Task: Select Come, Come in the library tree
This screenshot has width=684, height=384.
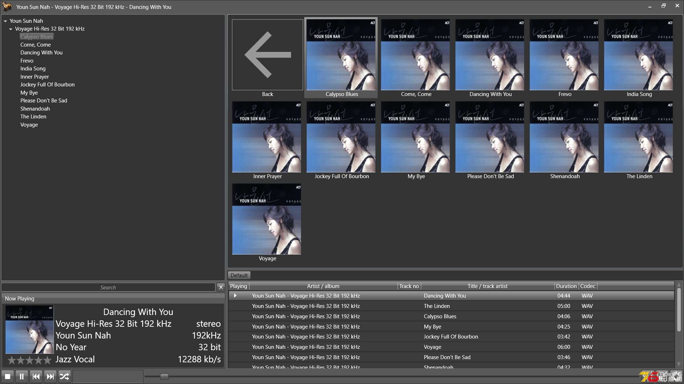Action: (35, 45)
